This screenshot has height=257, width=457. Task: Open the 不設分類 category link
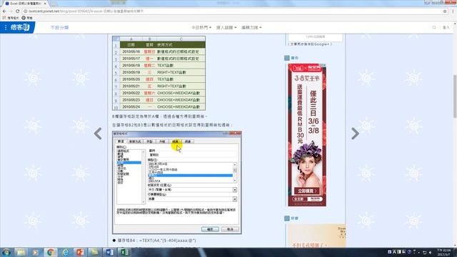pyautogui.click(x=59, y=27)
